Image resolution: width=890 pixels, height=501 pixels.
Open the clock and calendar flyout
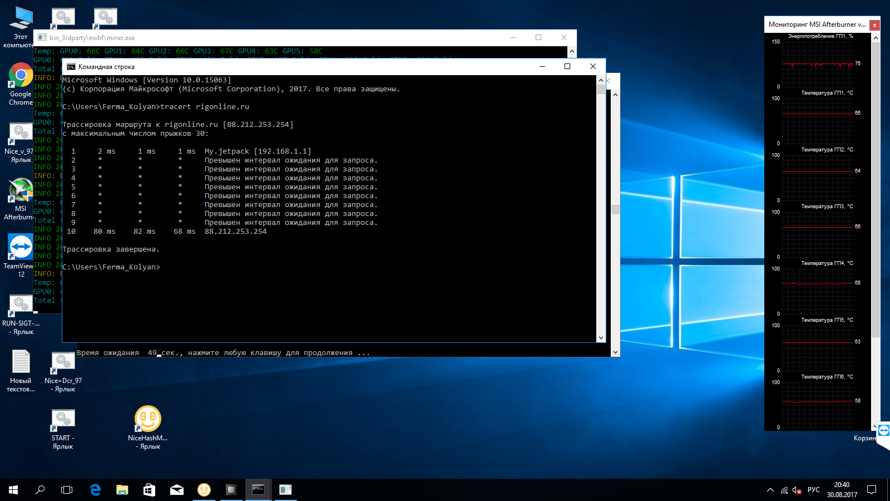tap(842, 490)
